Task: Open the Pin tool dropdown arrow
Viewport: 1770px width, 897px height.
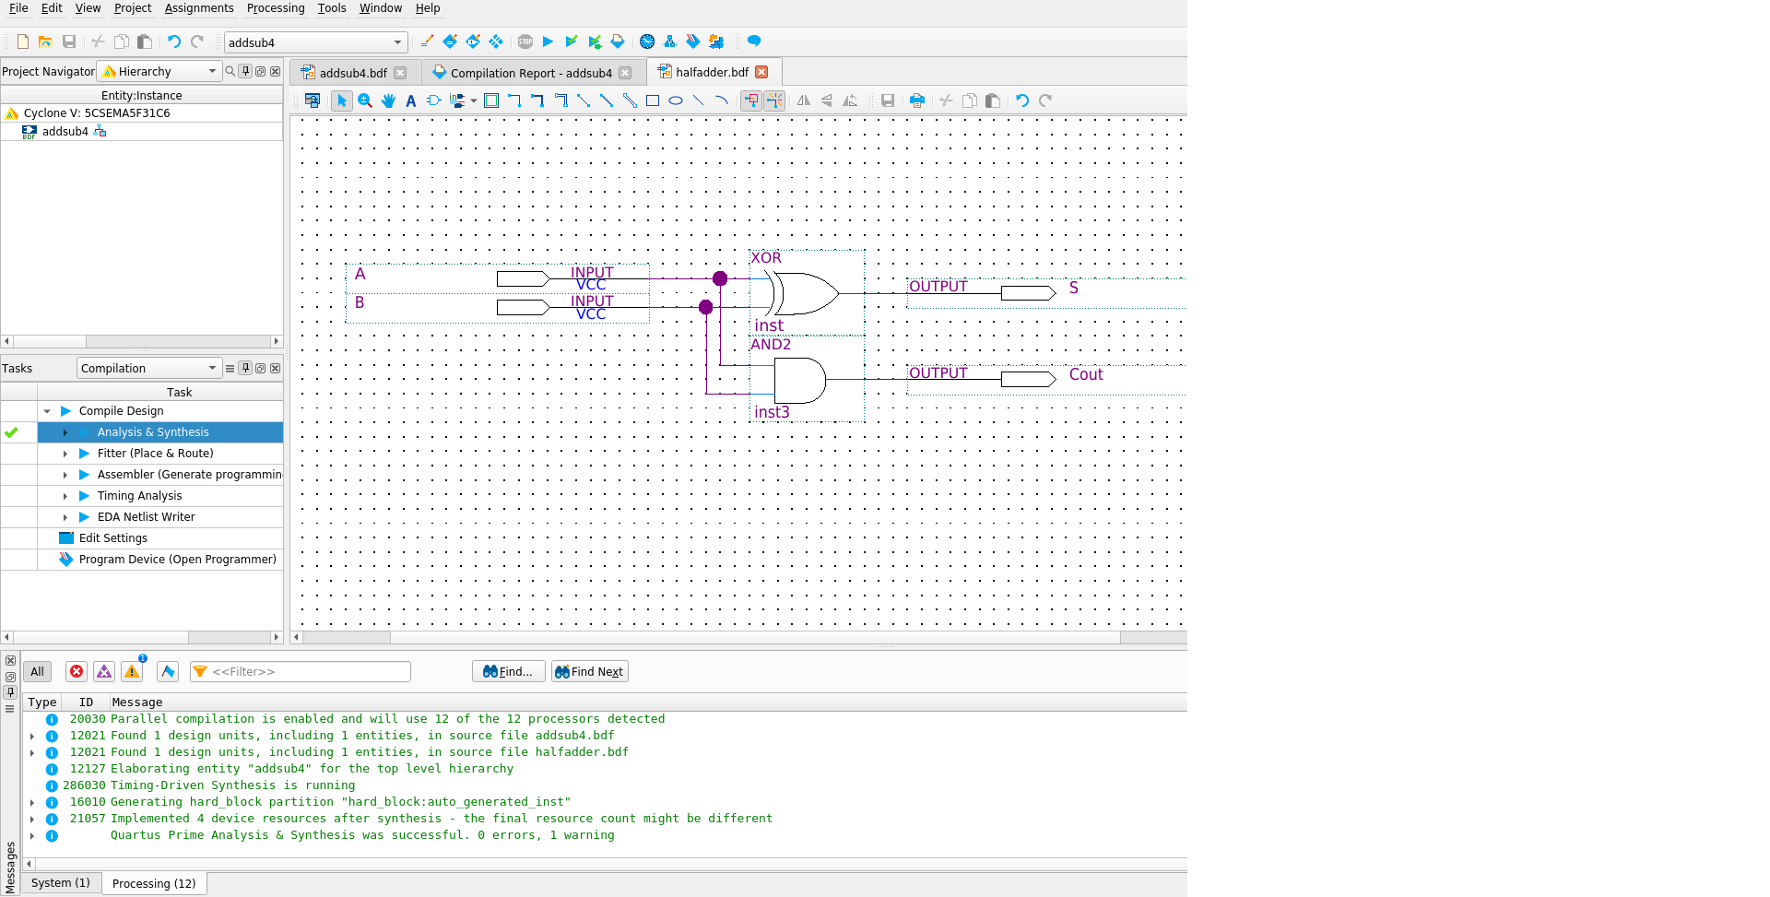Action: pos(474,100)
